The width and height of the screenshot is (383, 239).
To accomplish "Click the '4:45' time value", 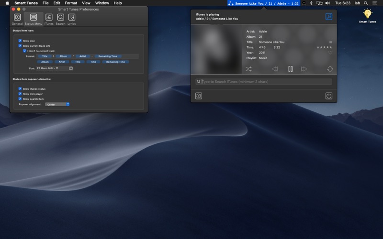I will pos(262,47).
